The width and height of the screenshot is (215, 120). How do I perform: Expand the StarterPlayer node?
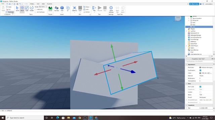click(x=186, y=46)
